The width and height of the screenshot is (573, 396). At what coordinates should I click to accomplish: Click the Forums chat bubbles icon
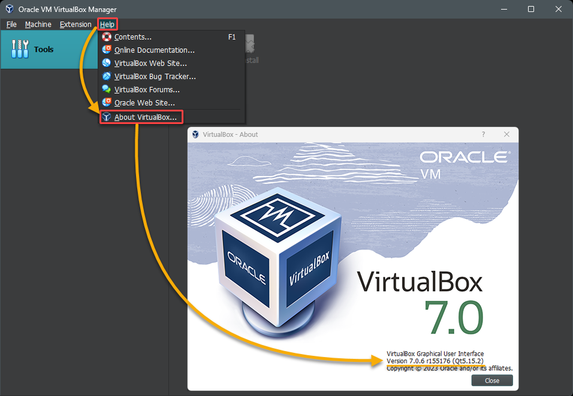(106, 89)
